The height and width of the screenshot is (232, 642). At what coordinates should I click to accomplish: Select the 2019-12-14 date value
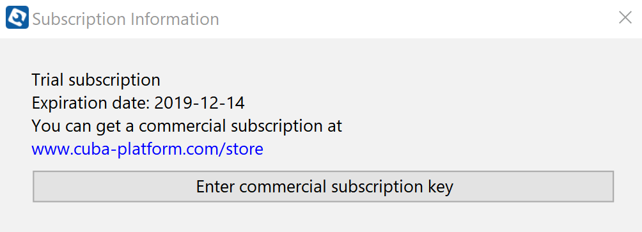pyautogui.click(x=200, y=103)
